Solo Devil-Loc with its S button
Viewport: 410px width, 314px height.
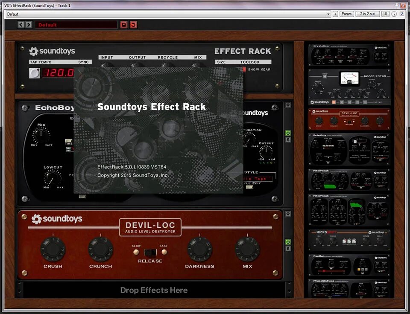pos(288,249)
